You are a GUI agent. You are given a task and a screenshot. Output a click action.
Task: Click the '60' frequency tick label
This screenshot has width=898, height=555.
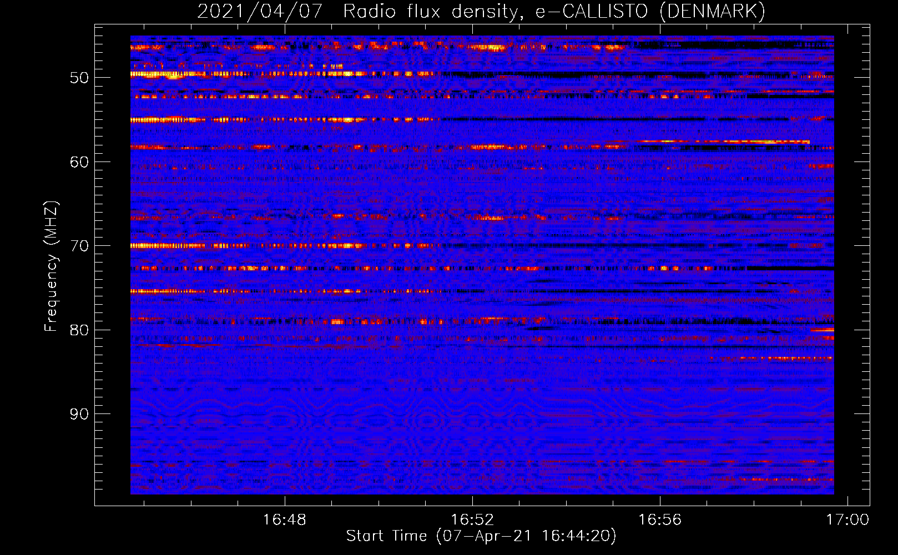tap(79, 162)
